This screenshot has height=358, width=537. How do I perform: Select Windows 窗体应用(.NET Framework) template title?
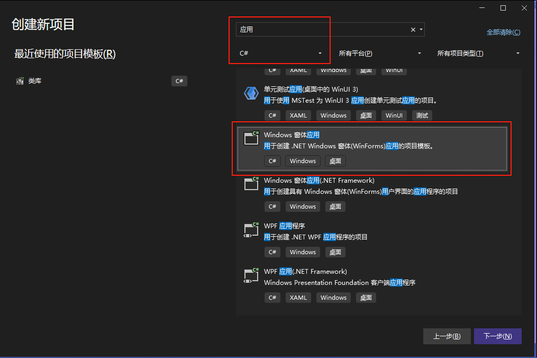pyautogui.click(x=319, y=181)
